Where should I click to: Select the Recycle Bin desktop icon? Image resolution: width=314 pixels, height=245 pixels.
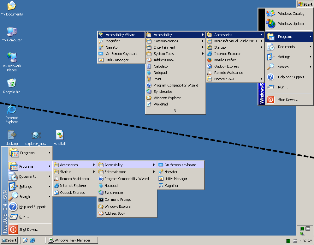[12, 86]
